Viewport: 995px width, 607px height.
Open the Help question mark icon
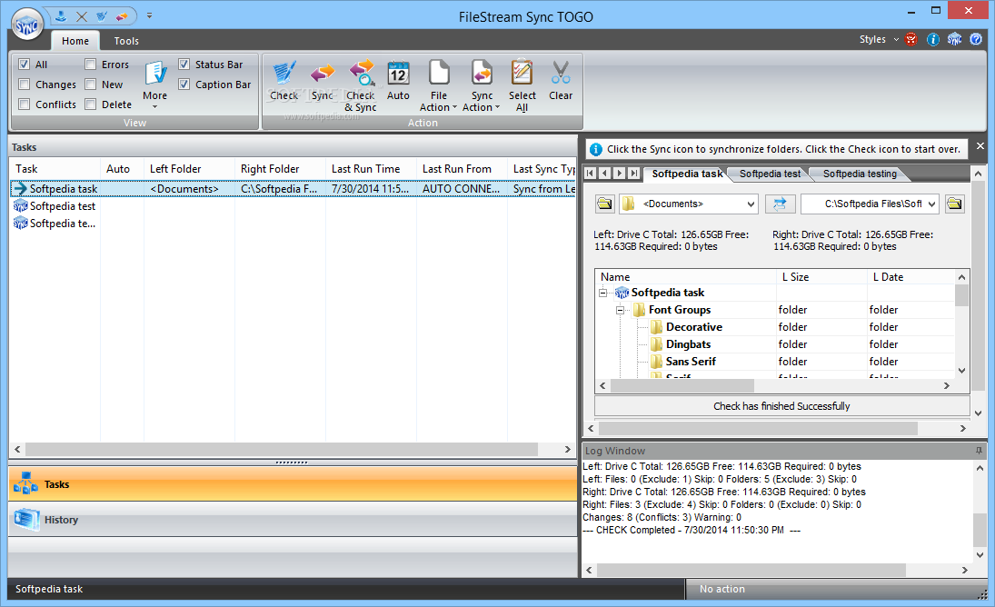[976, 39]
